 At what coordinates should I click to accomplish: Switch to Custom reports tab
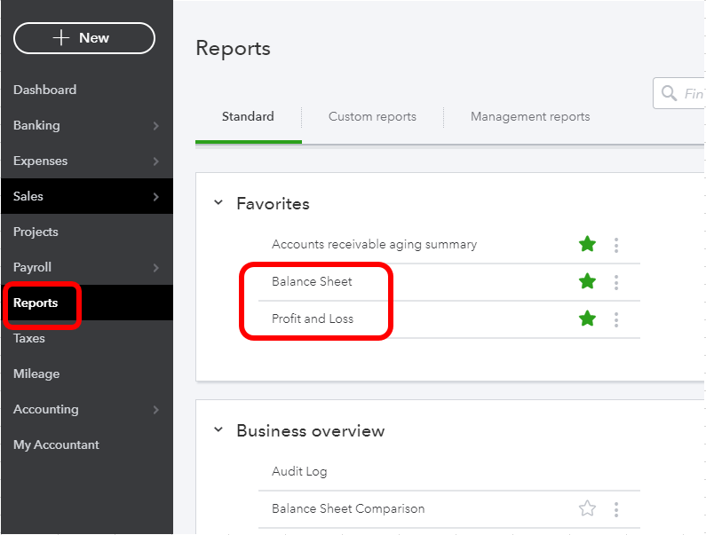click(372, 116)
